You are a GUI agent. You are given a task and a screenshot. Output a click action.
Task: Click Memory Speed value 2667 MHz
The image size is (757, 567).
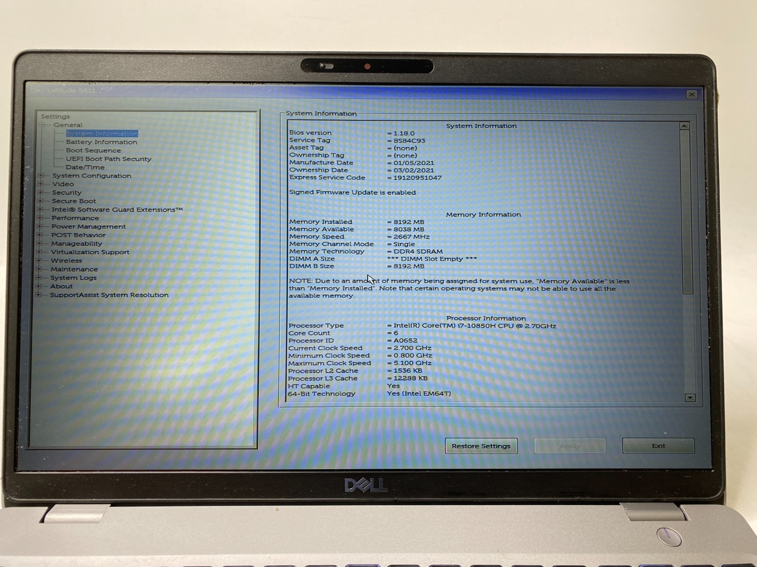coord(412,237)
